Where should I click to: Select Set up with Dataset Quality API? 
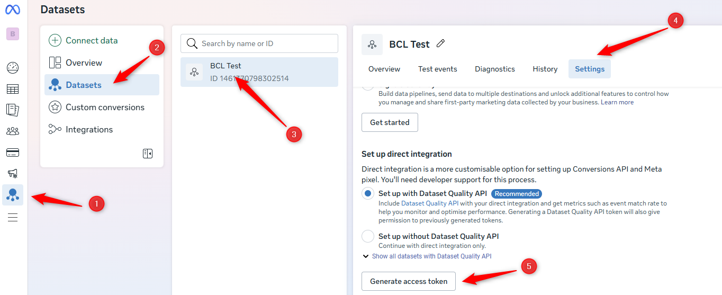[x=368, y=194]
